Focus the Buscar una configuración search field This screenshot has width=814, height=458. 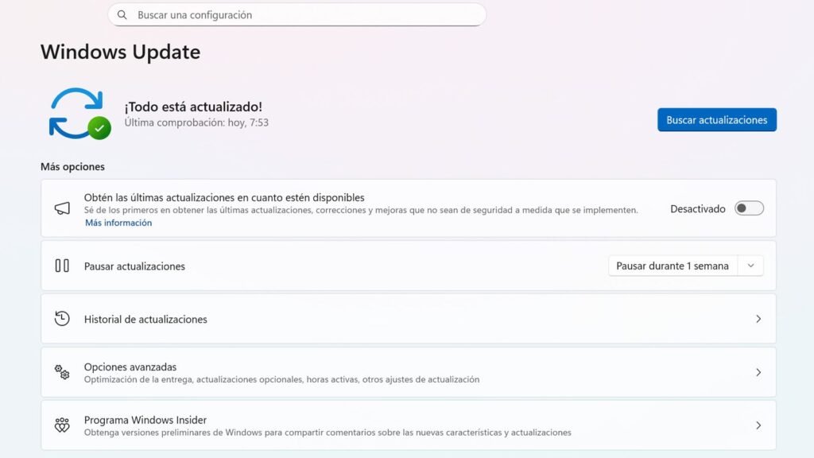[x=302, y=15]
